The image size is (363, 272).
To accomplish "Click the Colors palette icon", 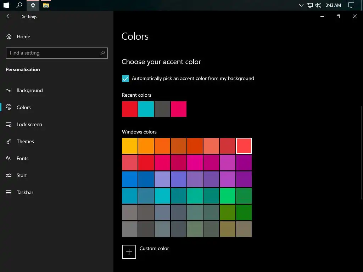I will [x=9, y=107].
